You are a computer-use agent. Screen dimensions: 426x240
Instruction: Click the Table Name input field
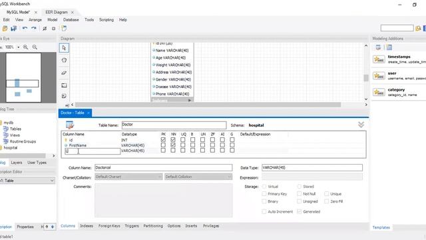[x=174, y=125]
